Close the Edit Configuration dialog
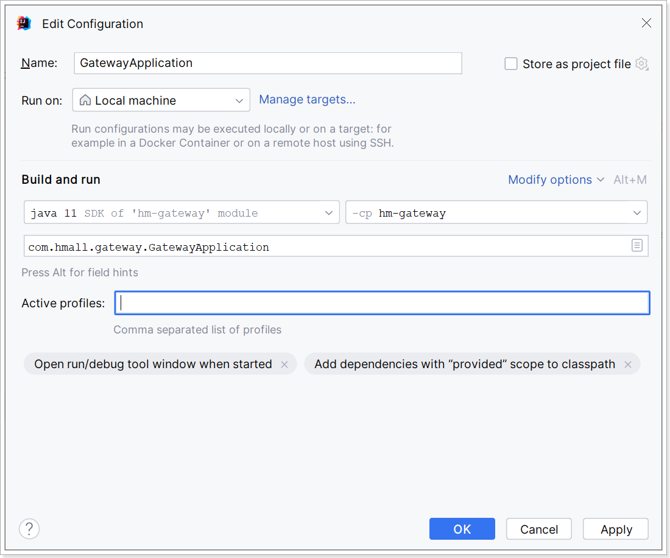Screen dimensions: 670x558 coord(646,24)
